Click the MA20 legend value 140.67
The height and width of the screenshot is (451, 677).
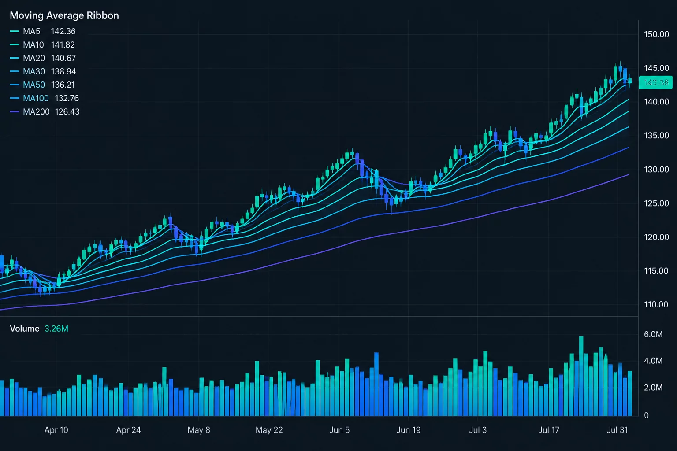click(63, 58)
